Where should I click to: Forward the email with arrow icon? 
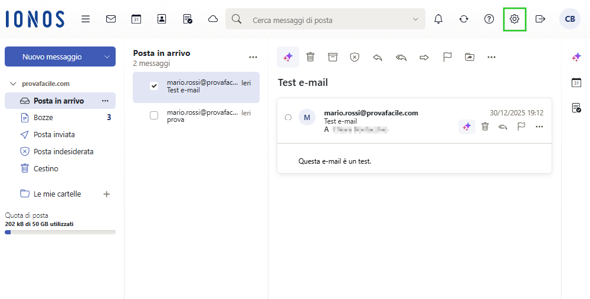[x=424, y=57]
